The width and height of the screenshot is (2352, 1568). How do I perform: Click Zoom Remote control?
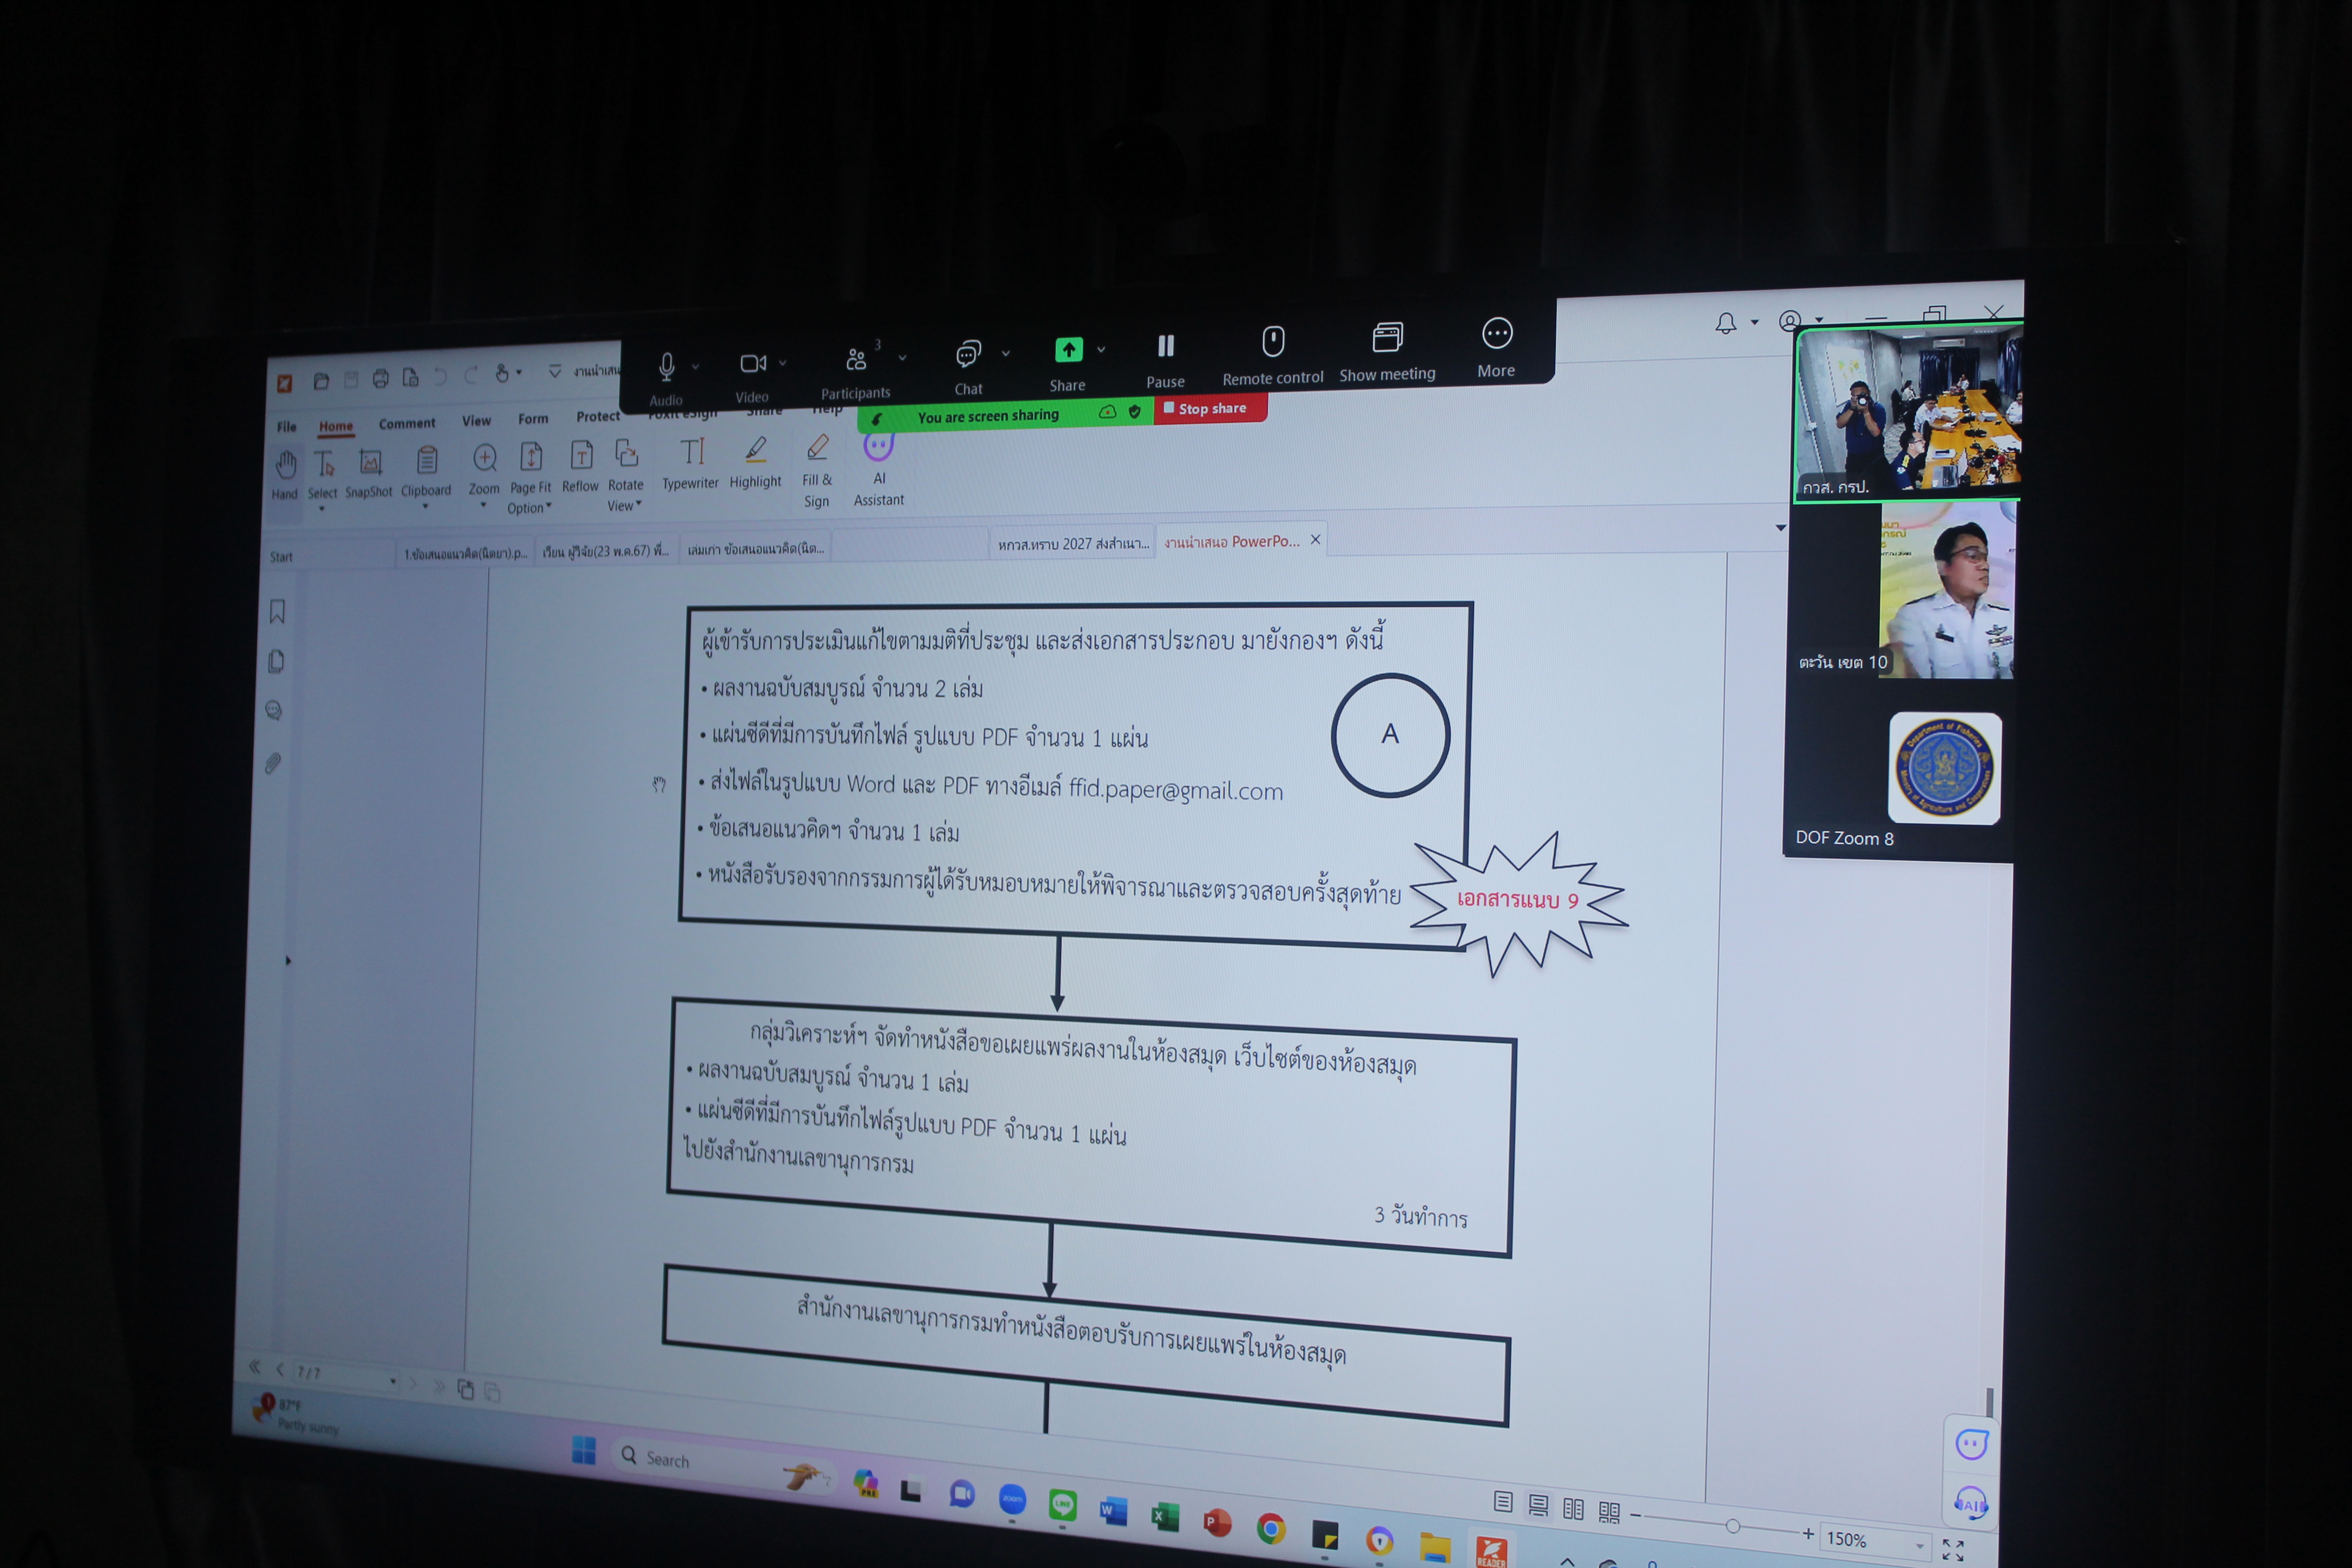point(1272,355)
